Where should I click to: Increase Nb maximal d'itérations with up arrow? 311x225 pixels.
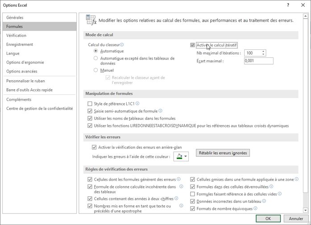coord(263,52)
